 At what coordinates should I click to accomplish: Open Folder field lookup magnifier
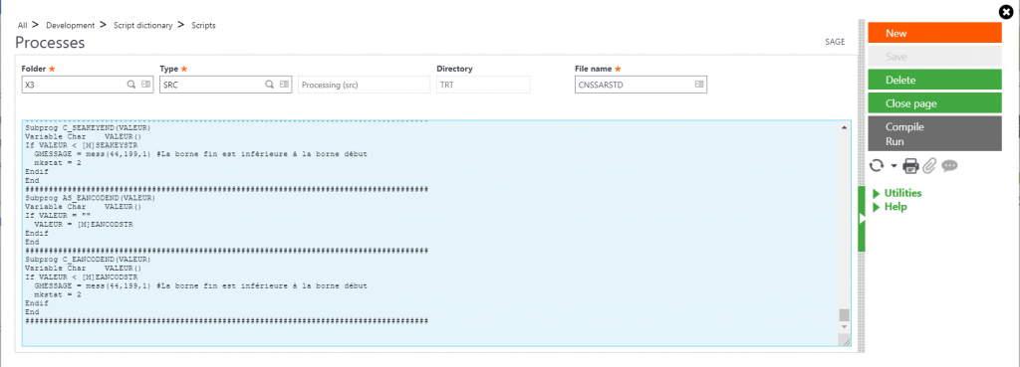click(x=130, y=85)
